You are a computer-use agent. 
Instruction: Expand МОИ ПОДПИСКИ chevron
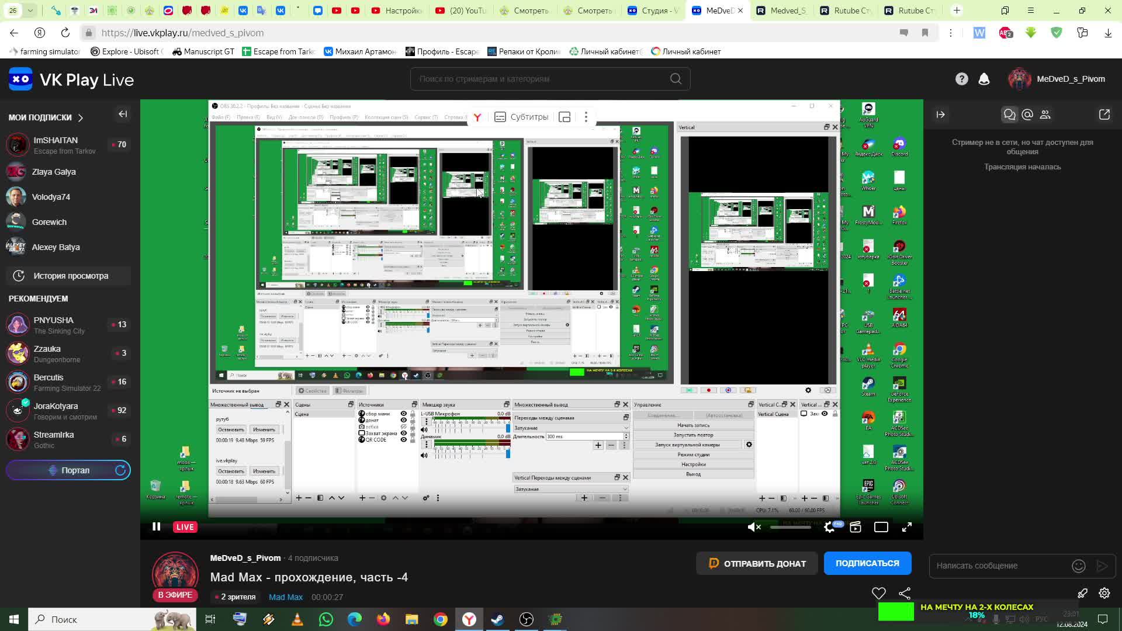pos(81,117)
